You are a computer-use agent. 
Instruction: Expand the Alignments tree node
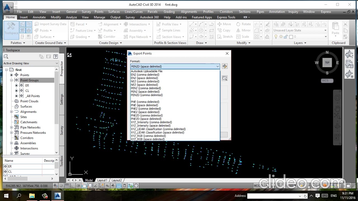coord(11,112)
